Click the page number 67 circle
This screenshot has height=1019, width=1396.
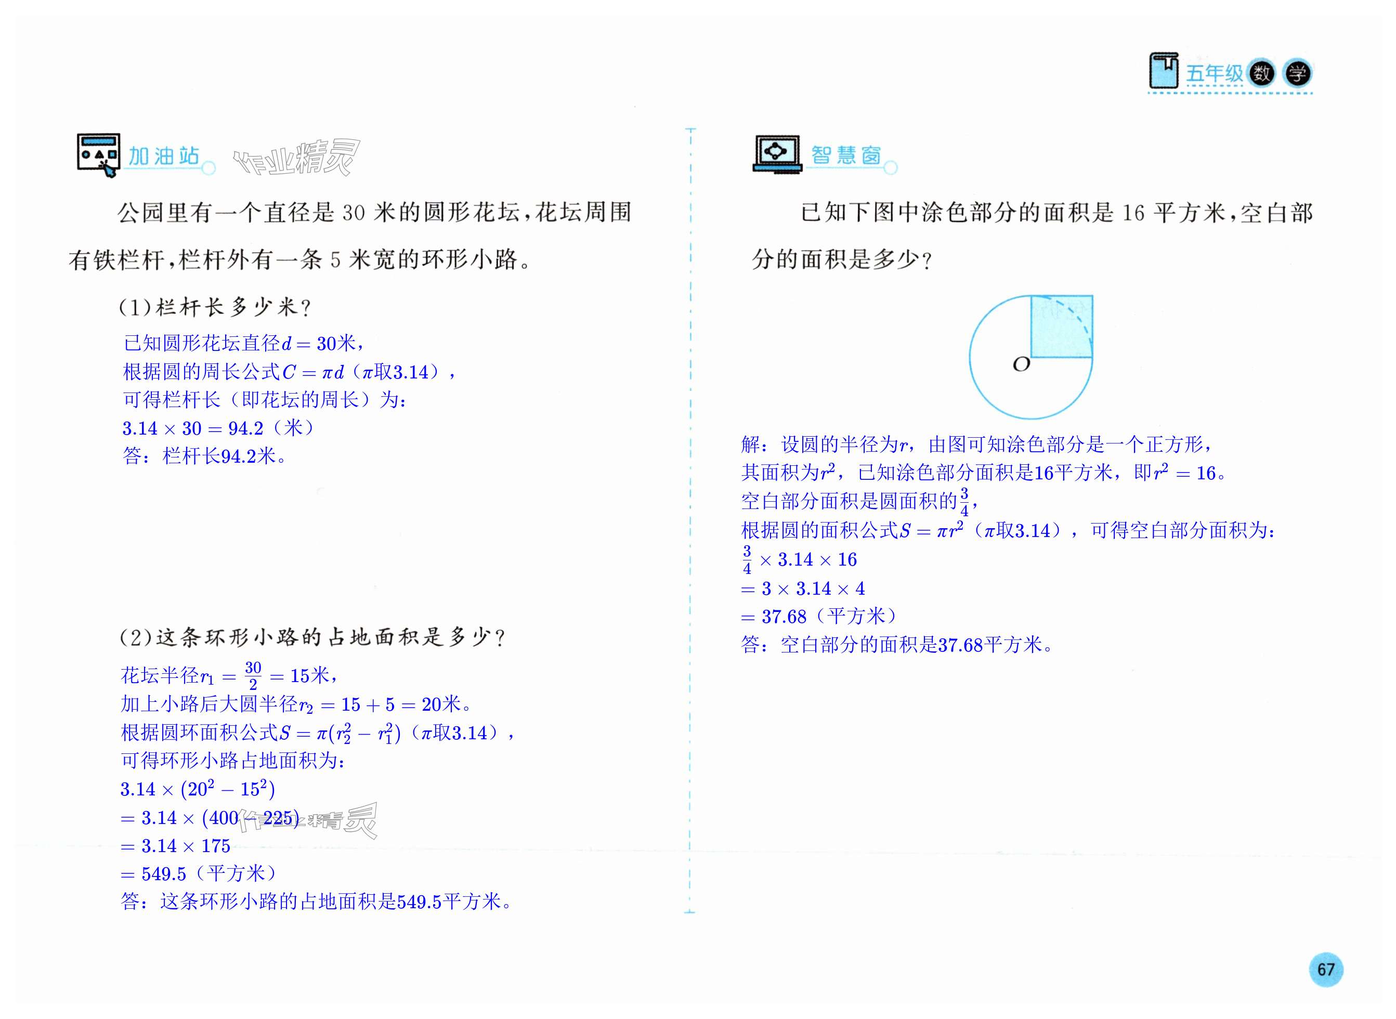coord(1326,970)
